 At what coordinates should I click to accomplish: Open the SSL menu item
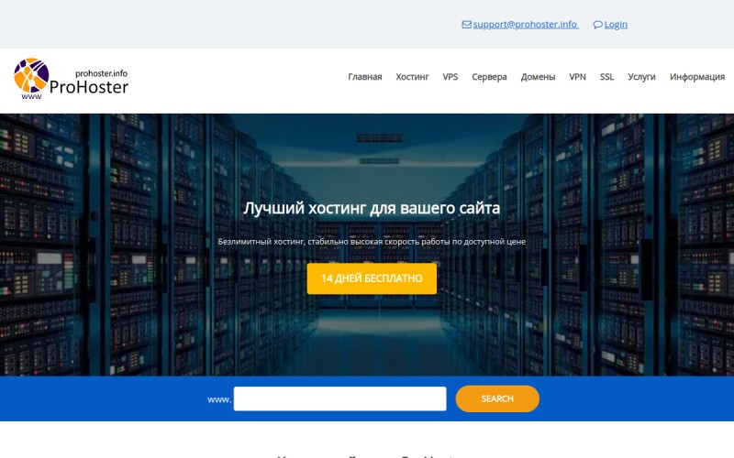pos(606,77)
